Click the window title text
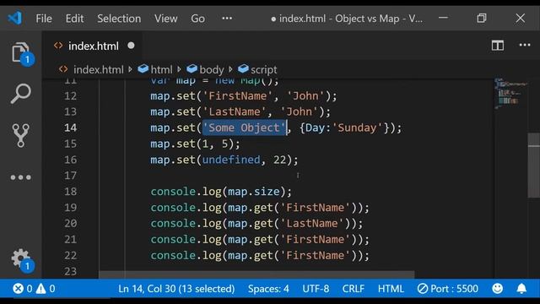540x304 pixels. click(351, 19)
